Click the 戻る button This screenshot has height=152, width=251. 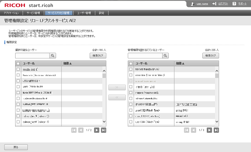coord(16,147)
